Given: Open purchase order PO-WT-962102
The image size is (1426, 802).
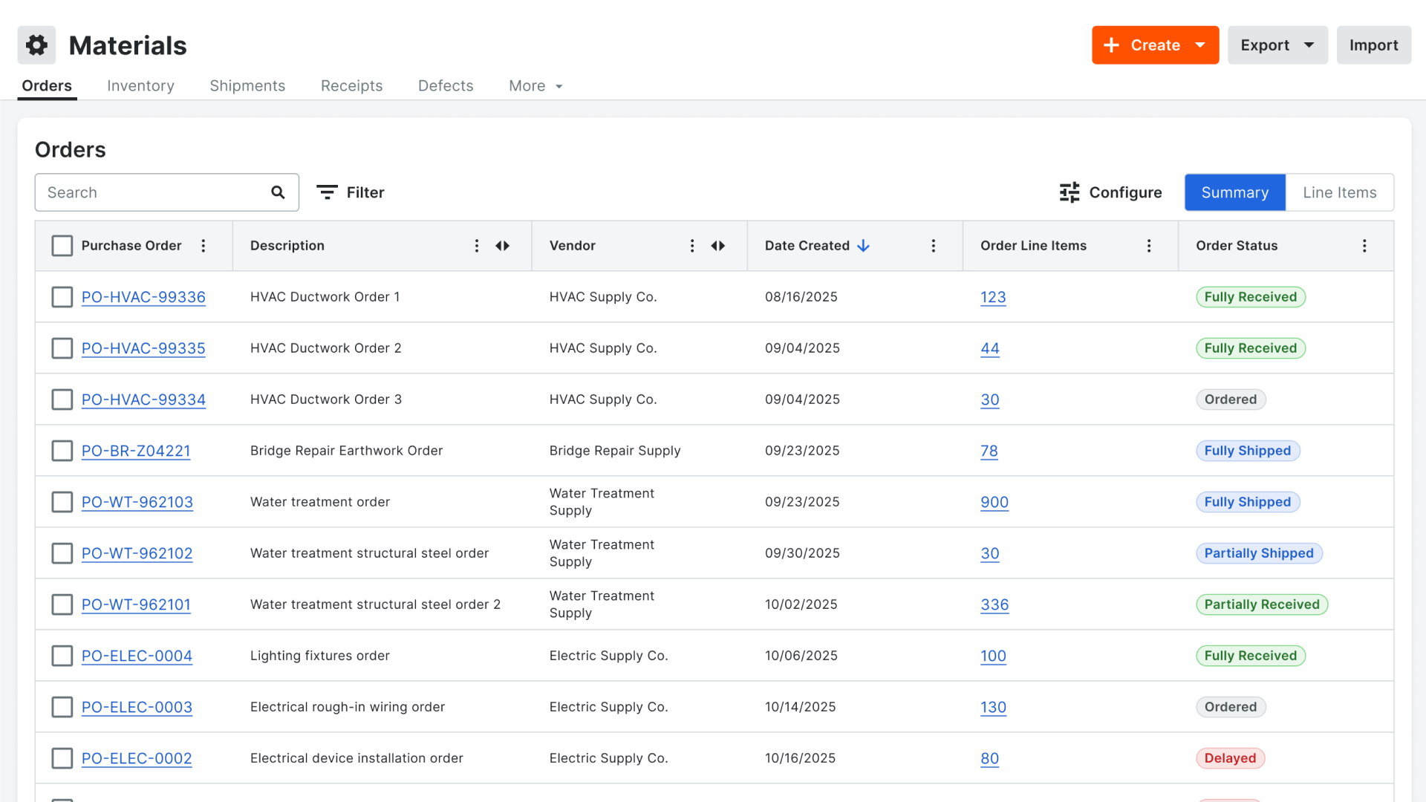Looking at the screenshot, I should click(x=137, y=553).
